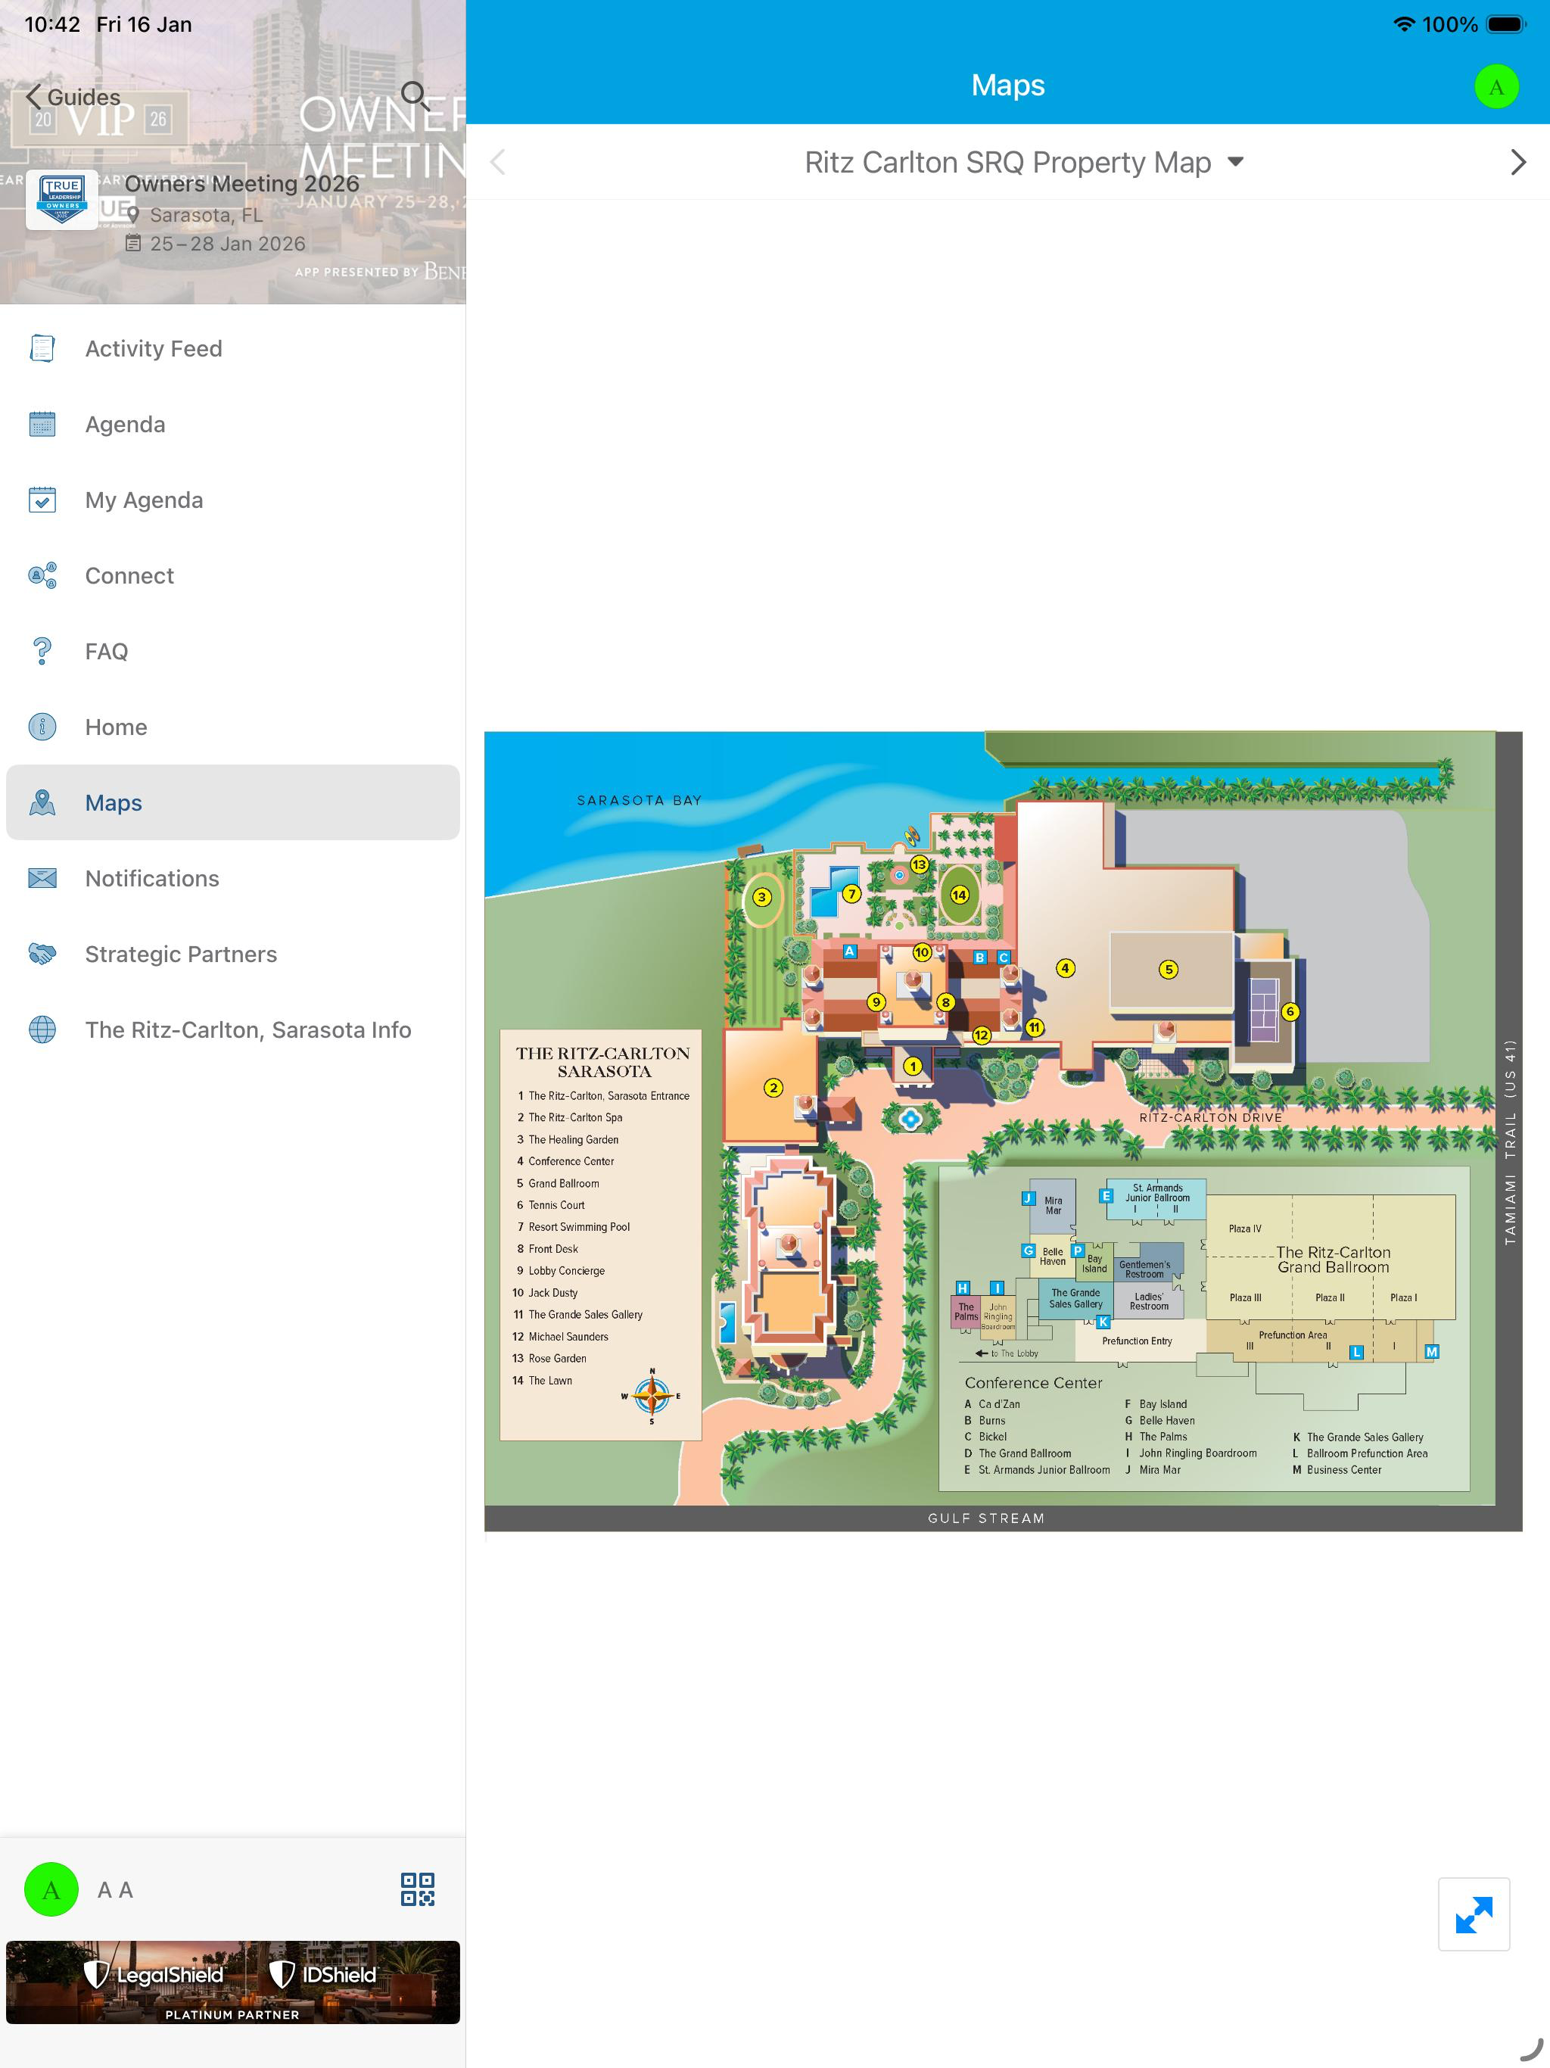Go to previous map with left chevron
Viewport: 1550px width, 2068px height.
tap(498, 163)
